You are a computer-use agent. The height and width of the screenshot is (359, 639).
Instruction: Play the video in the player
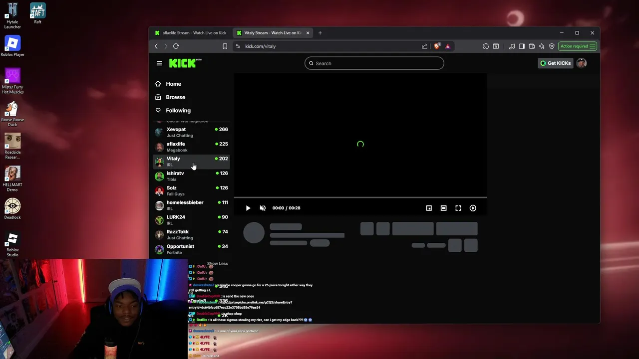[248, 208]
